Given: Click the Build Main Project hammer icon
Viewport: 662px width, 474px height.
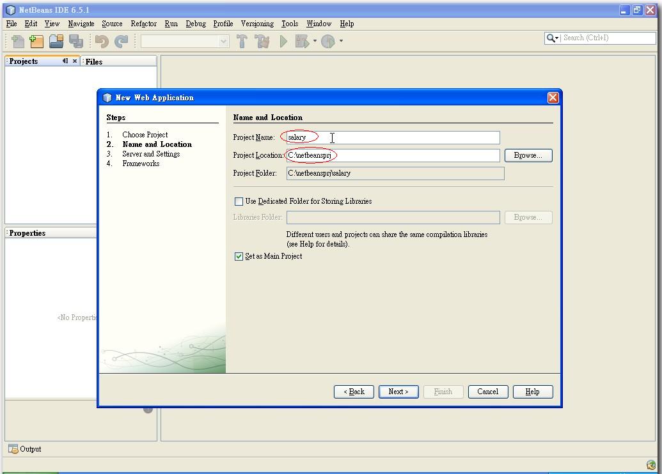Looking at the screenshot, I should coord(242,41).
